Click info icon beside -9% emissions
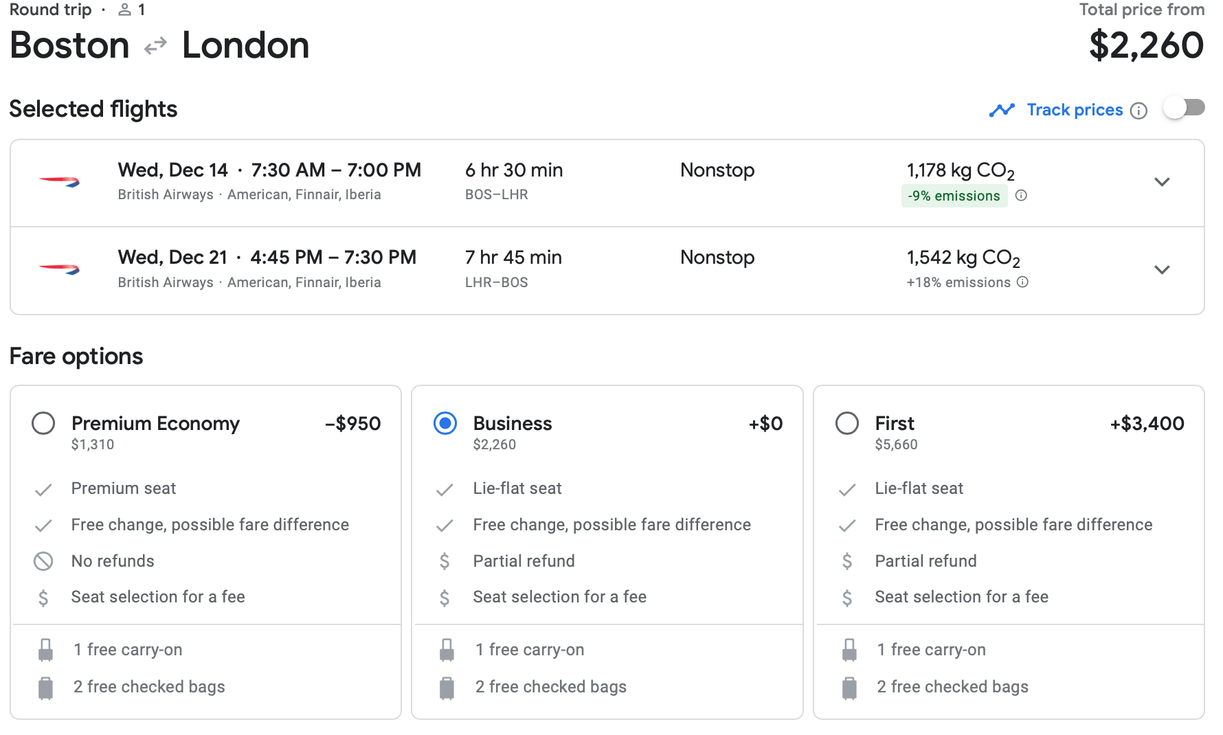Screen dimensions: 1223x735 [x=1021, y=196]
